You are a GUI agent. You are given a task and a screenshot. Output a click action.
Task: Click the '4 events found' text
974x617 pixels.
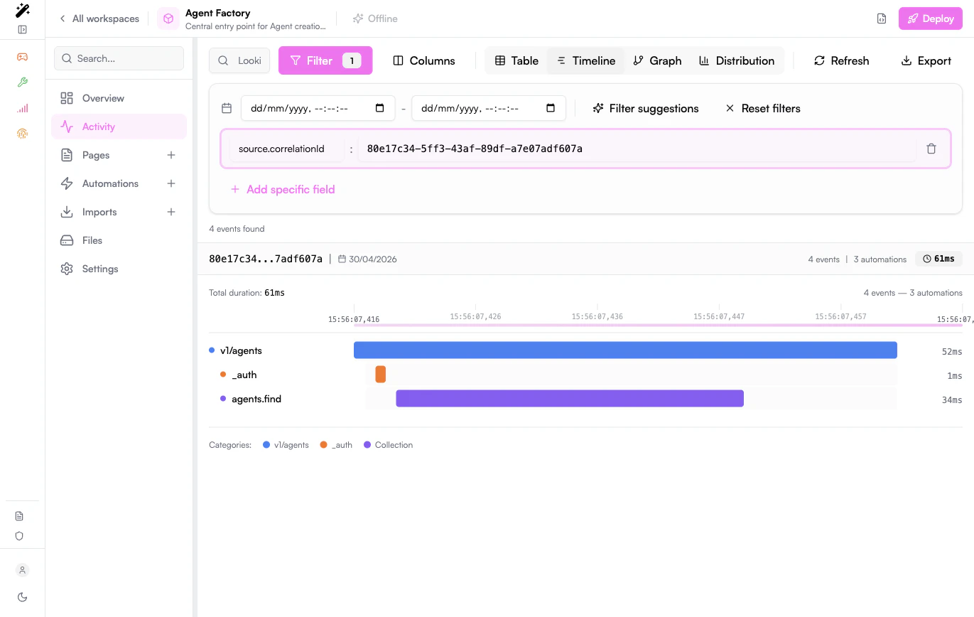pos(237,229)
